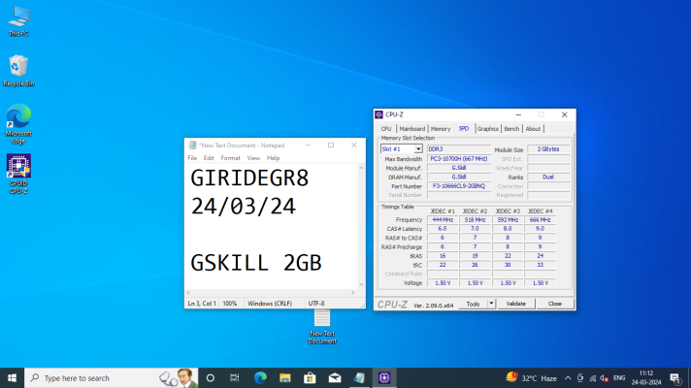Click the DDR3 memory type field

[459, 149]
